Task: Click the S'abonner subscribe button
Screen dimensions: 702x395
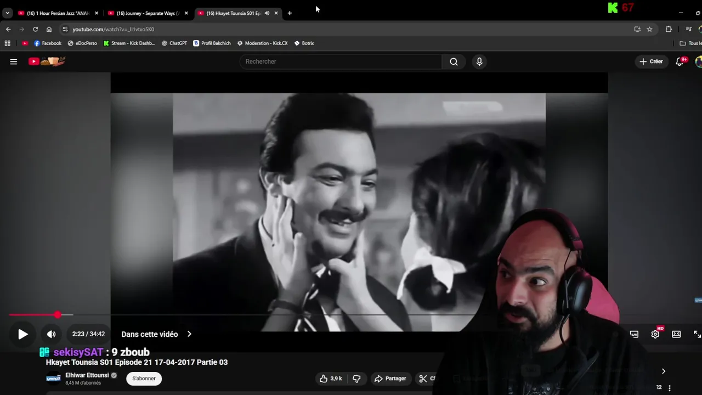Action: pos(144,379)
